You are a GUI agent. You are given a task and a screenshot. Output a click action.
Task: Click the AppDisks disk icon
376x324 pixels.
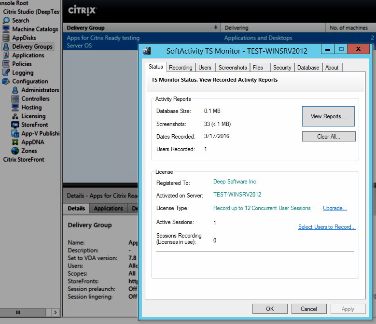[6, 38]
